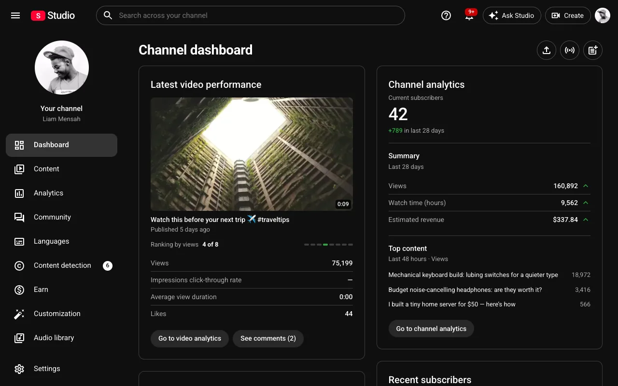Screen dimensions: 618x386
Task: Open the latest video thumbnail
Action: (x=252, y=154)
